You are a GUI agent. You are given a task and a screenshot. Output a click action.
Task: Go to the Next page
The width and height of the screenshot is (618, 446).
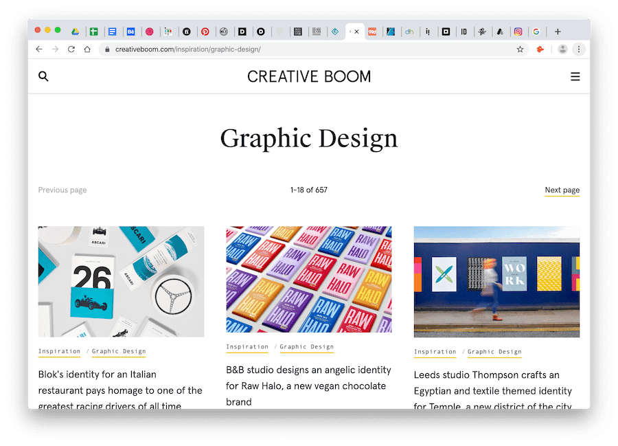click(x=562, y=190)
